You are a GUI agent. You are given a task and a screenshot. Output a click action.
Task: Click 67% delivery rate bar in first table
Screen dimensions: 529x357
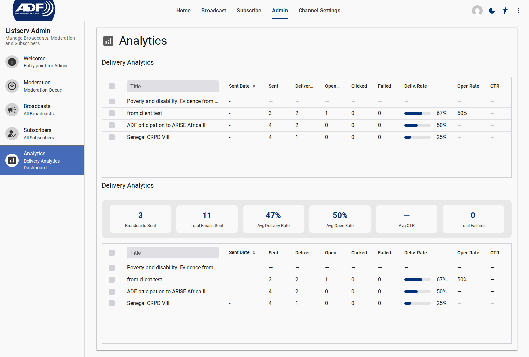point(417,113)
